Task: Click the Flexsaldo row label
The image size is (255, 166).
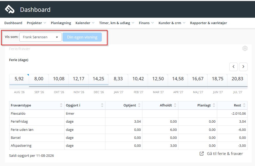Action: (x=18, y=113)
